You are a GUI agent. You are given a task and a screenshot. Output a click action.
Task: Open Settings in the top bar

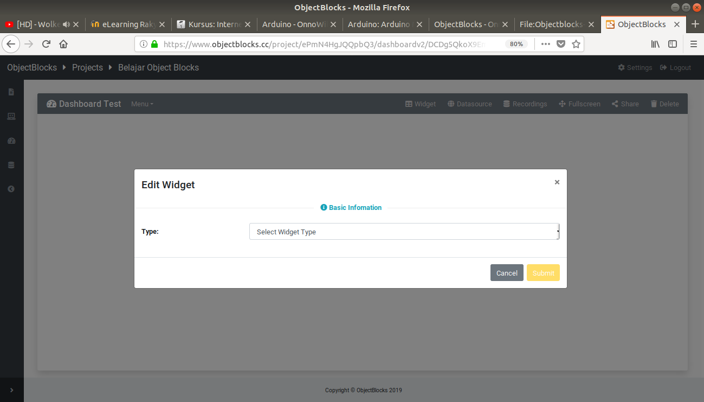pyautogui.click(x=635, y=68)
